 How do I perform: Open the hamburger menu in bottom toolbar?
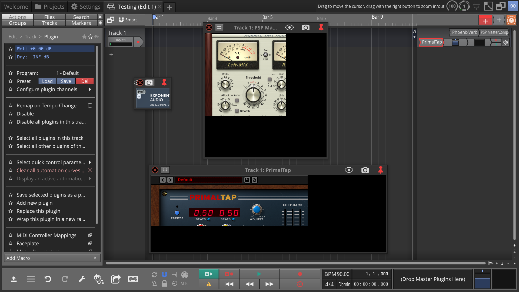(31, 279)
